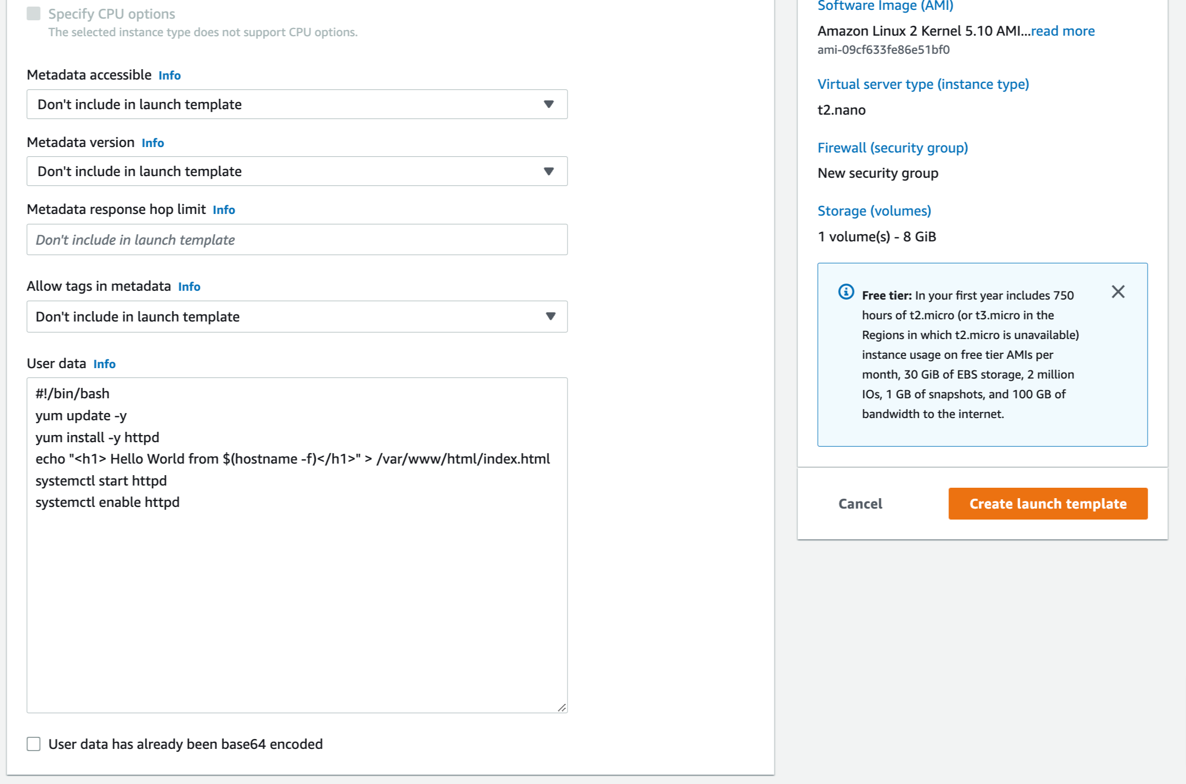Screen dimensions: 1186x784
Task: Click the 'systemctl enable httpd' line
Action: [108, 502]
